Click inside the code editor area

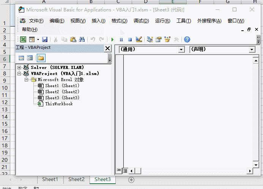click(x=188, y=111)
